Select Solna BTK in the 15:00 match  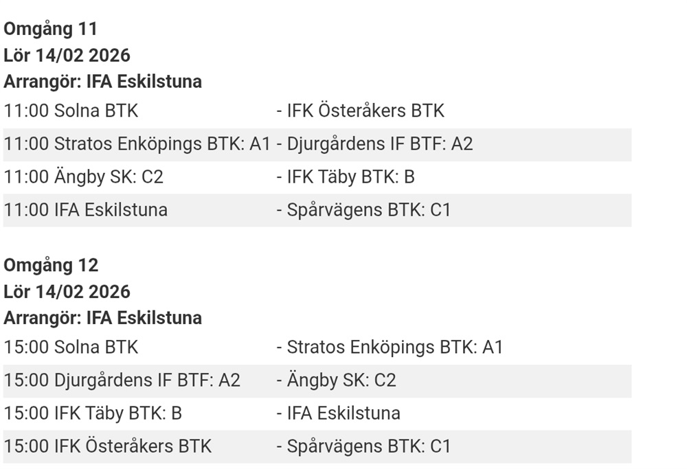(96, 347)
